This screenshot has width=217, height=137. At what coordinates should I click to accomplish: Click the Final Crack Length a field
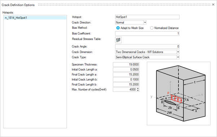(126, 74)
